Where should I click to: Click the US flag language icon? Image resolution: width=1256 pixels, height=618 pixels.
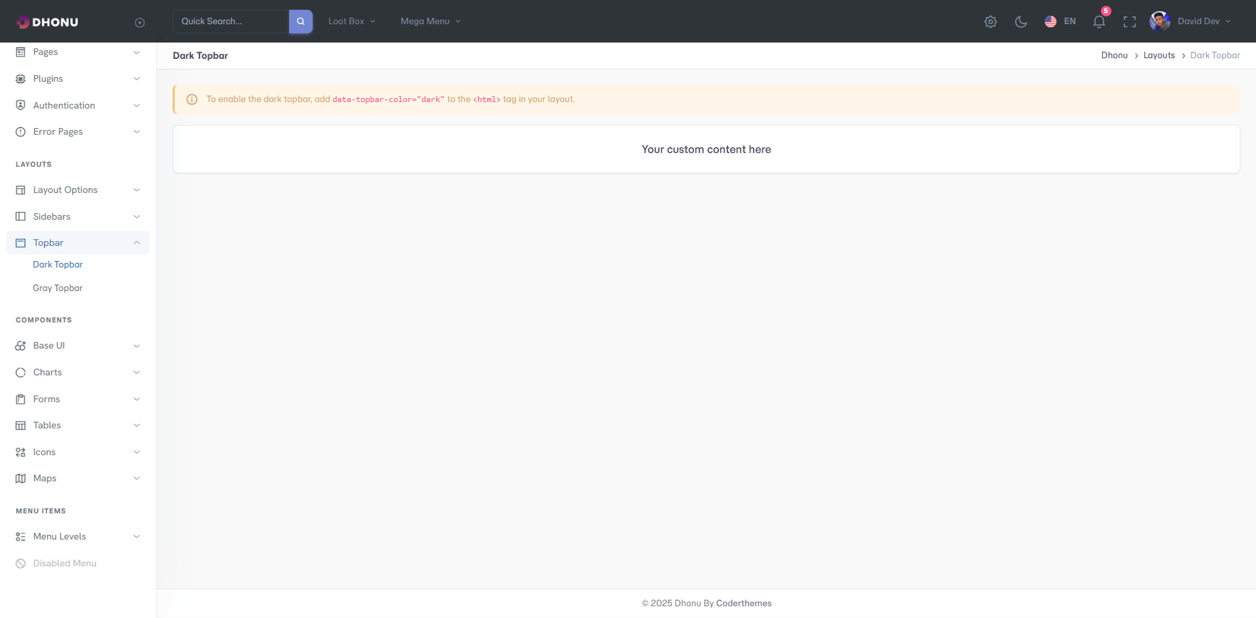point(1051,22)
